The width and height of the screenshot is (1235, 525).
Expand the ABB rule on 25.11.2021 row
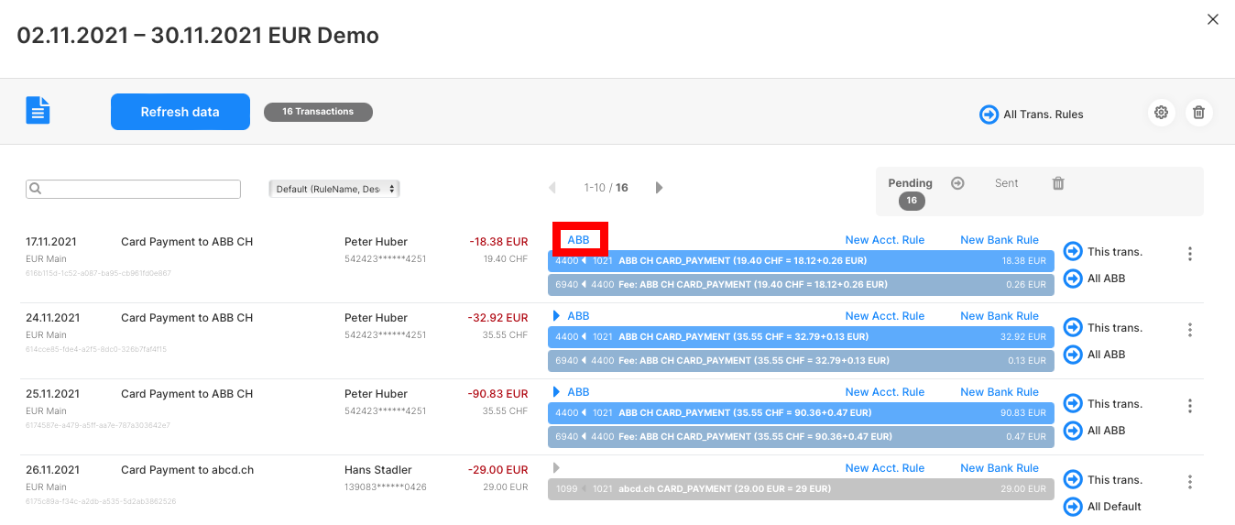556,392
